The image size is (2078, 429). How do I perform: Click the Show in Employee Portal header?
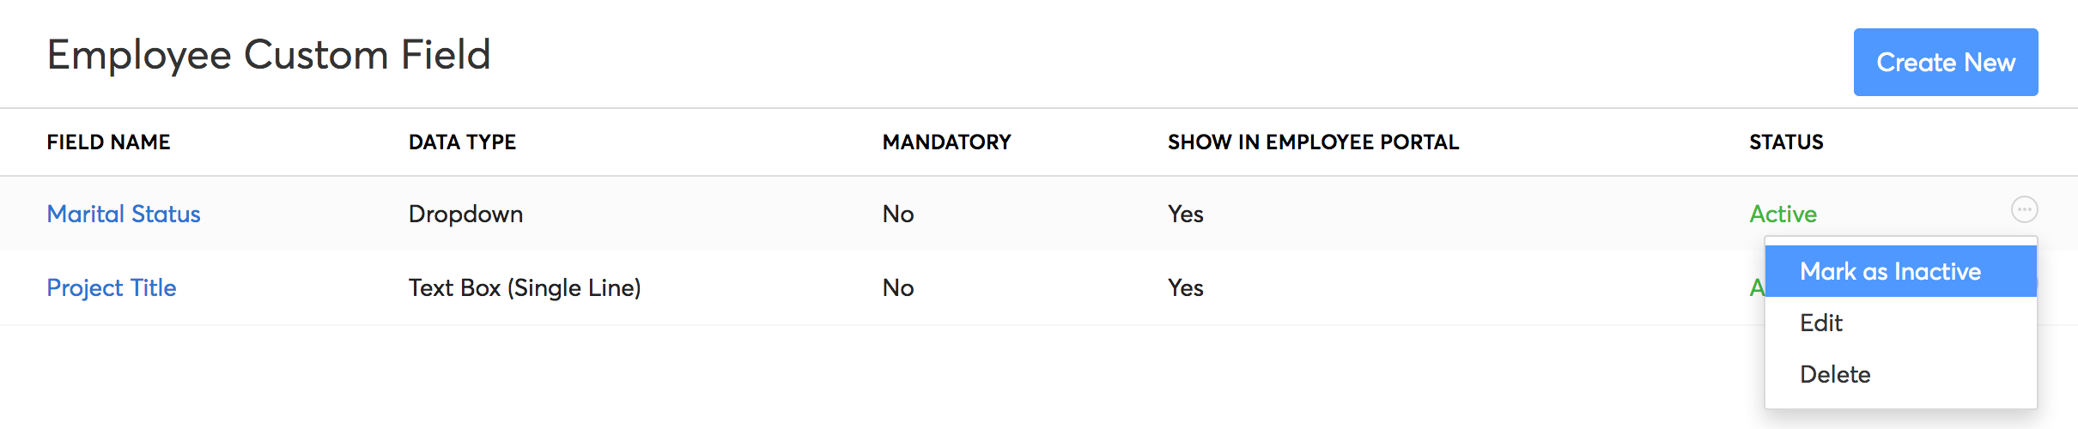[x=1313, y=142]
